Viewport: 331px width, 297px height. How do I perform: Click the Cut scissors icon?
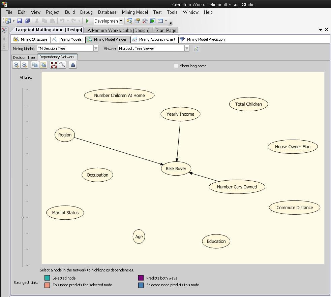(37, 21)
